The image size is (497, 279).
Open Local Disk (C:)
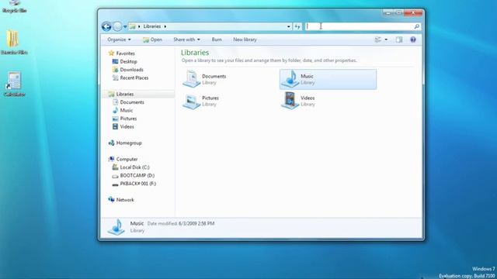[x=134, y=167]
